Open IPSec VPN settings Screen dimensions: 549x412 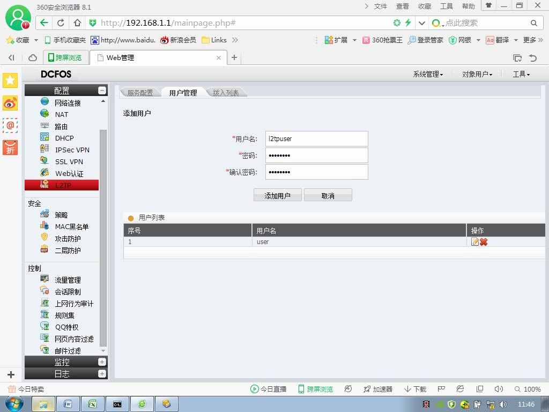72,150
